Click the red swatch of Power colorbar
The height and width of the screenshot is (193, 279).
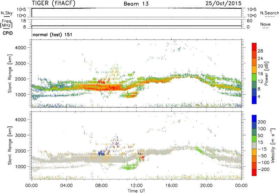tap(254, 47)
